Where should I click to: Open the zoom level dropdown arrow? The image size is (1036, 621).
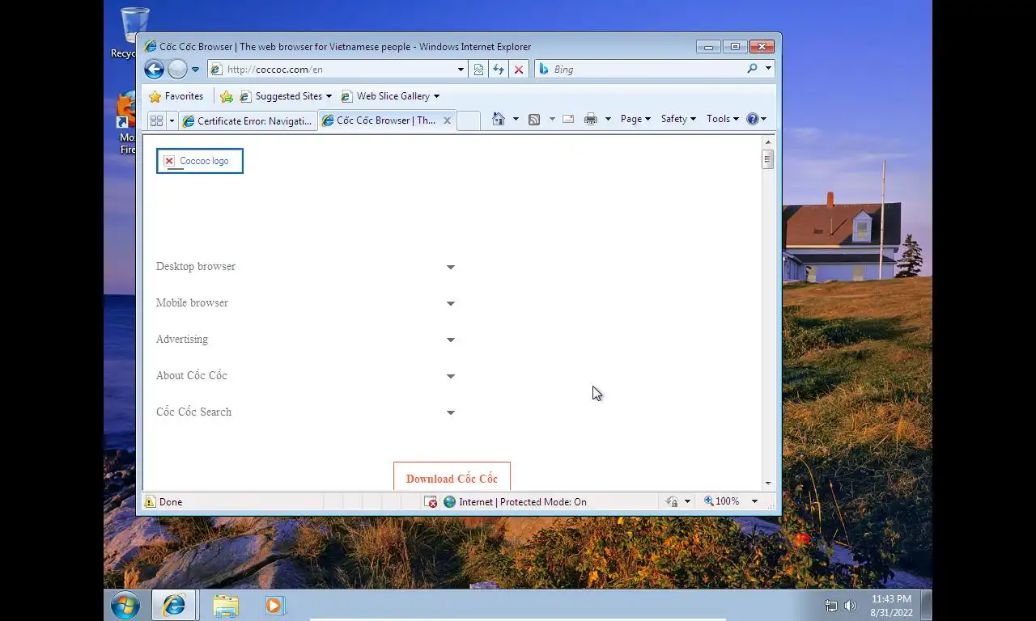754,501
